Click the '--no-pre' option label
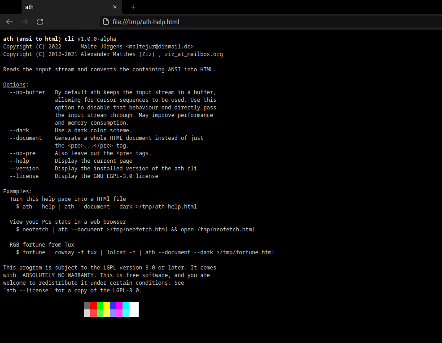The height and width of the screenshot is (343, 442). coord(22,153)
